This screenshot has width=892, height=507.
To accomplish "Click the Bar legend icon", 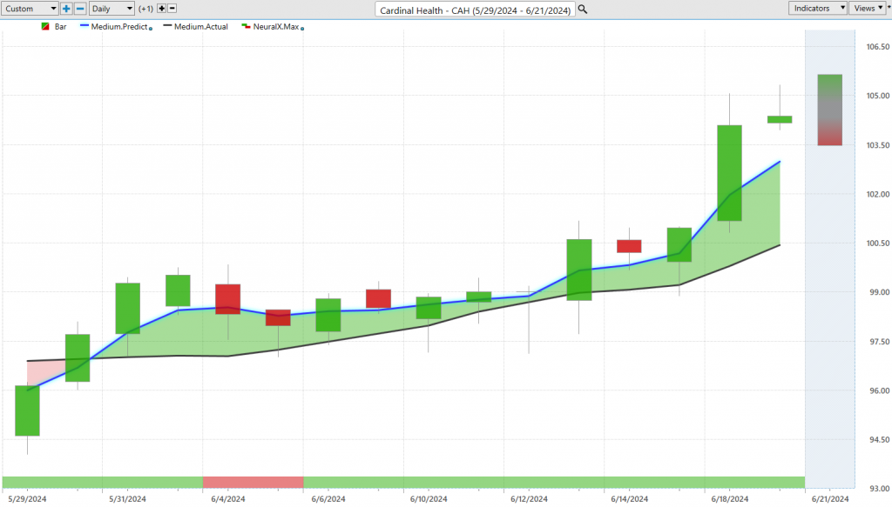I will point(45,27).
